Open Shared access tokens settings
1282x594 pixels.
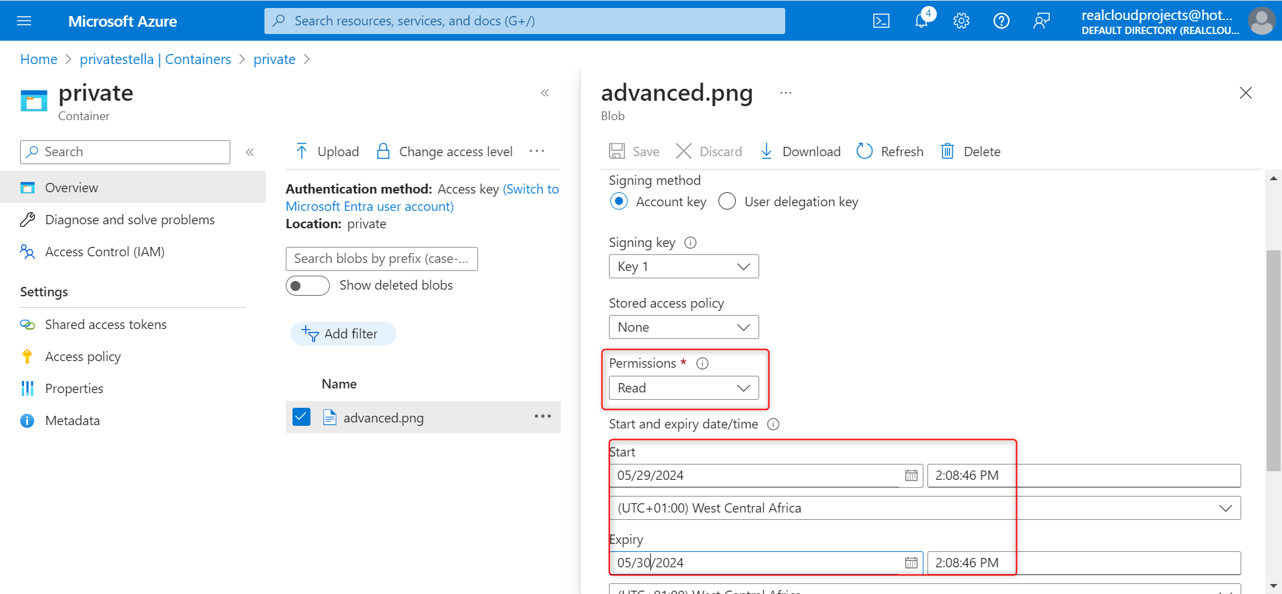[x=105, y=324]
